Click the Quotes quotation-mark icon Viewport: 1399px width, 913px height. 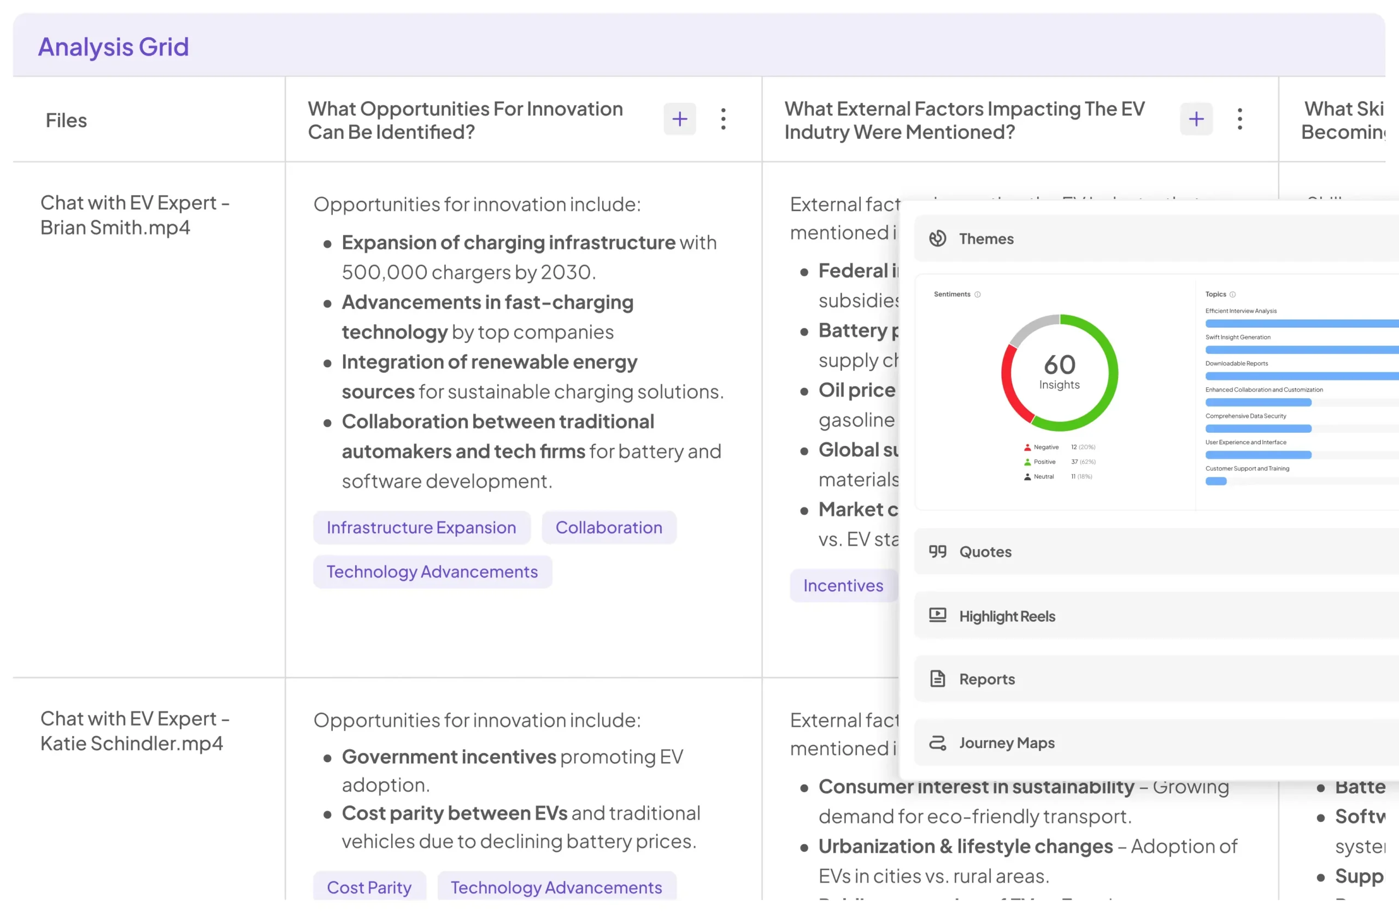938,551
